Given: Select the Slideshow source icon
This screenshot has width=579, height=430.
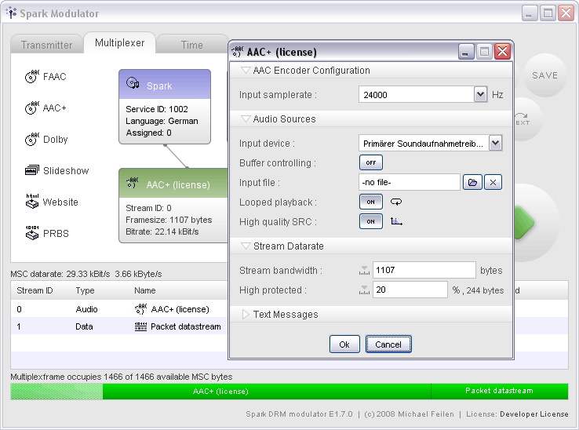Looking at the screenshot, I should (32, 170).
